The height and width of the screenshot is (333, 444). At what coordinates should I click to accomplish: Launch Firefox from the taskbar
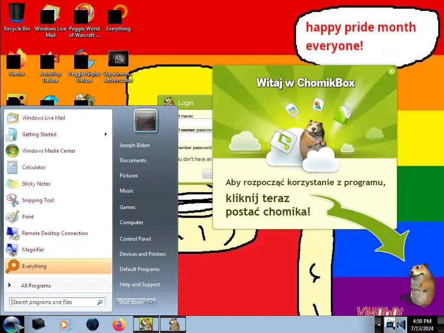coord(119,324)
